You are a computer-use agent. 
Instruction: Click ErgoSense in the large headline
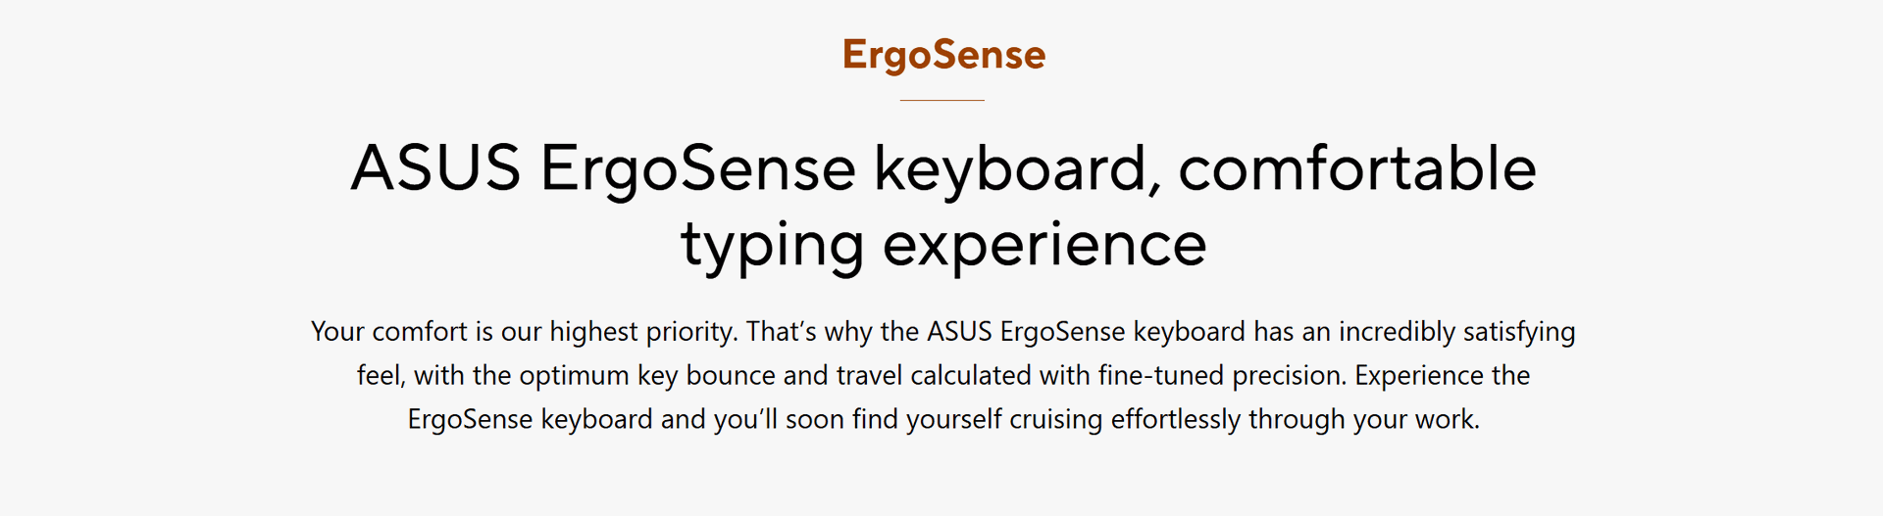coord(697,168)
